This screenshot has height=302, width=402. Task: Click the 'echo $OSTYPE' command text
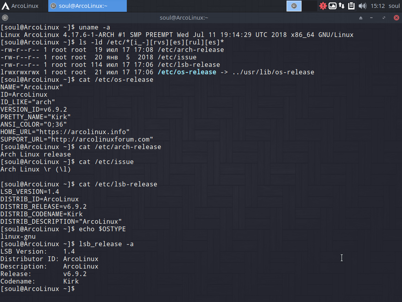click(x=102, y=229)
